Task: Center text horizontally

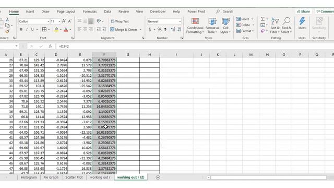Action: click(85, 29)
